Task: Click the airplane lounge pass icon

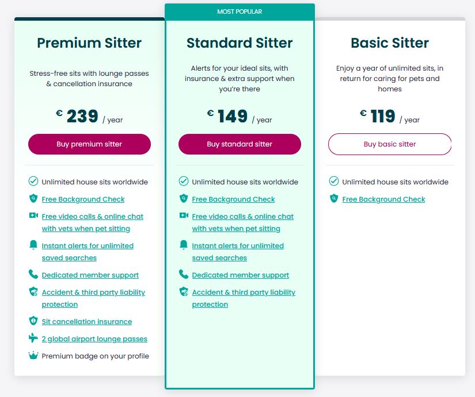Action: pyautogui.click(x=33, y=338)
